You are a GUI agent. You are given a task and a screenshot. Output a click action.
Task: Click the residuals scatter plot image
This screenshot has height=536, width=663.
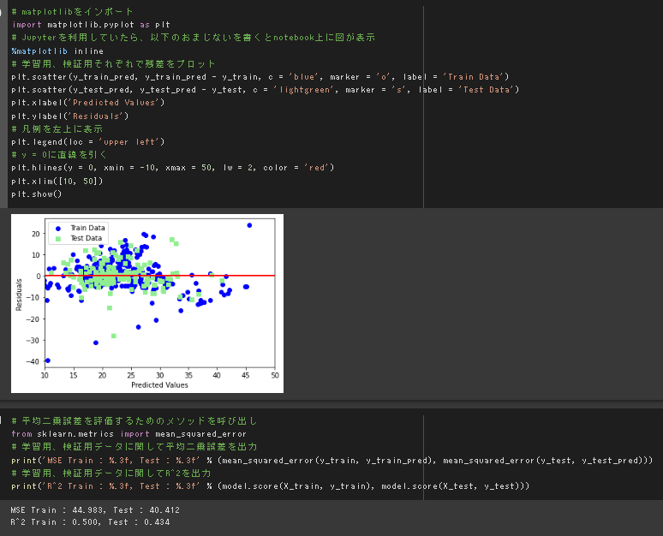coord(147,303)
